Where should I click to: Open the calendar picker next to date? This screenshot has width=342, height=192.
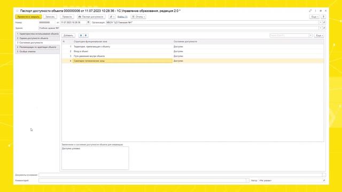88,22
